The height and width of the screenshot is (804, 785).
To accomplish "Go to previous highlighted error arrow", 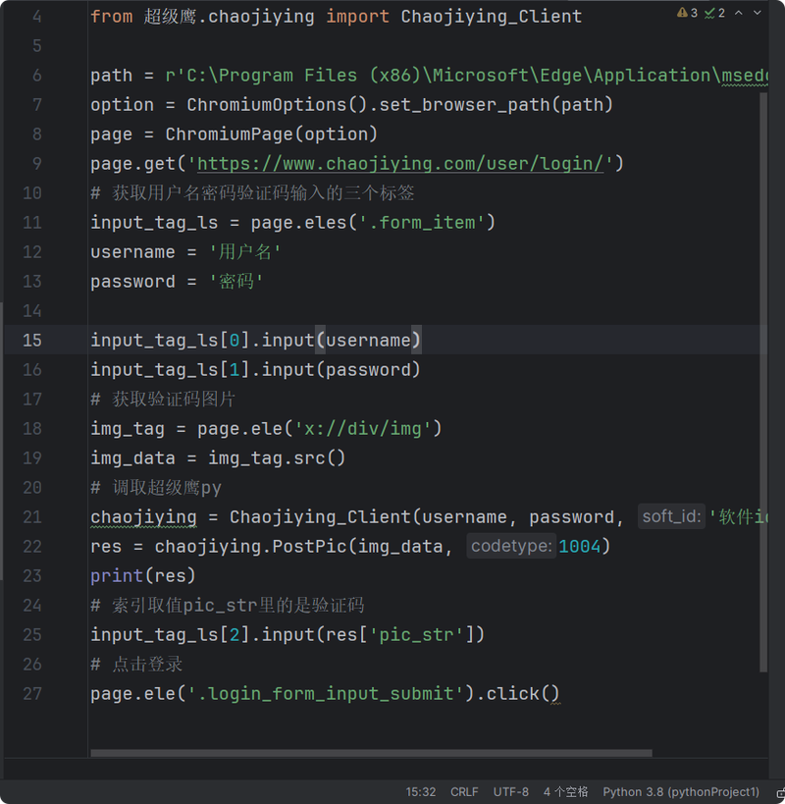I will [738, 13].
